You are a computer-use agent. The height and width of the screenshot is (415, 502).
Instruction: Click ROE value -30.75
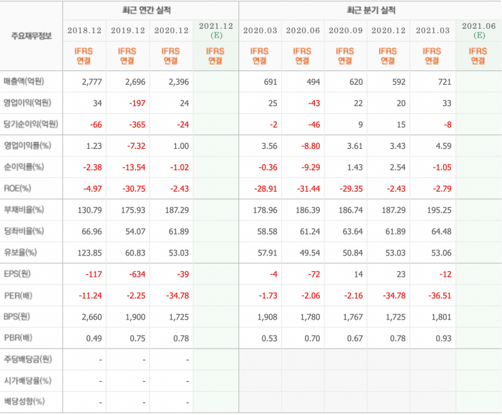tap(134, 188)
